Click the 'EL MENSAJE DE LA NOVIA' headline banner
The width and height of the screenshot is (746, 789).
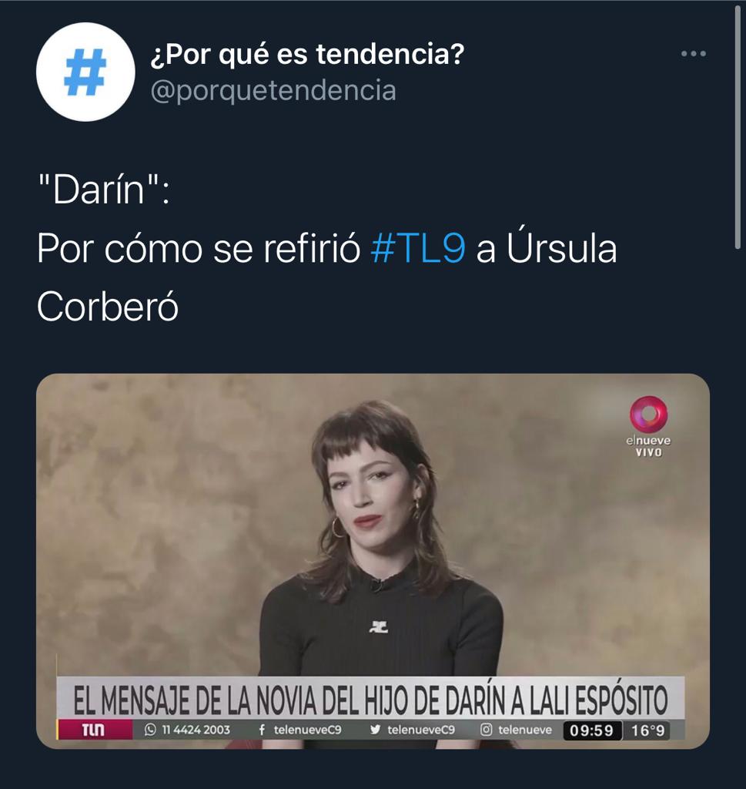pos(370,700)
